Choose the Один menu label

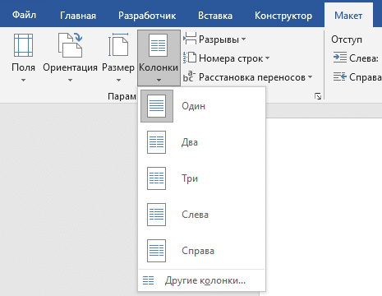point(193,106)
